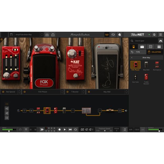Click the FOX Phaser MODE footswitch
This screenshot has height=164, width=164.
36,49
